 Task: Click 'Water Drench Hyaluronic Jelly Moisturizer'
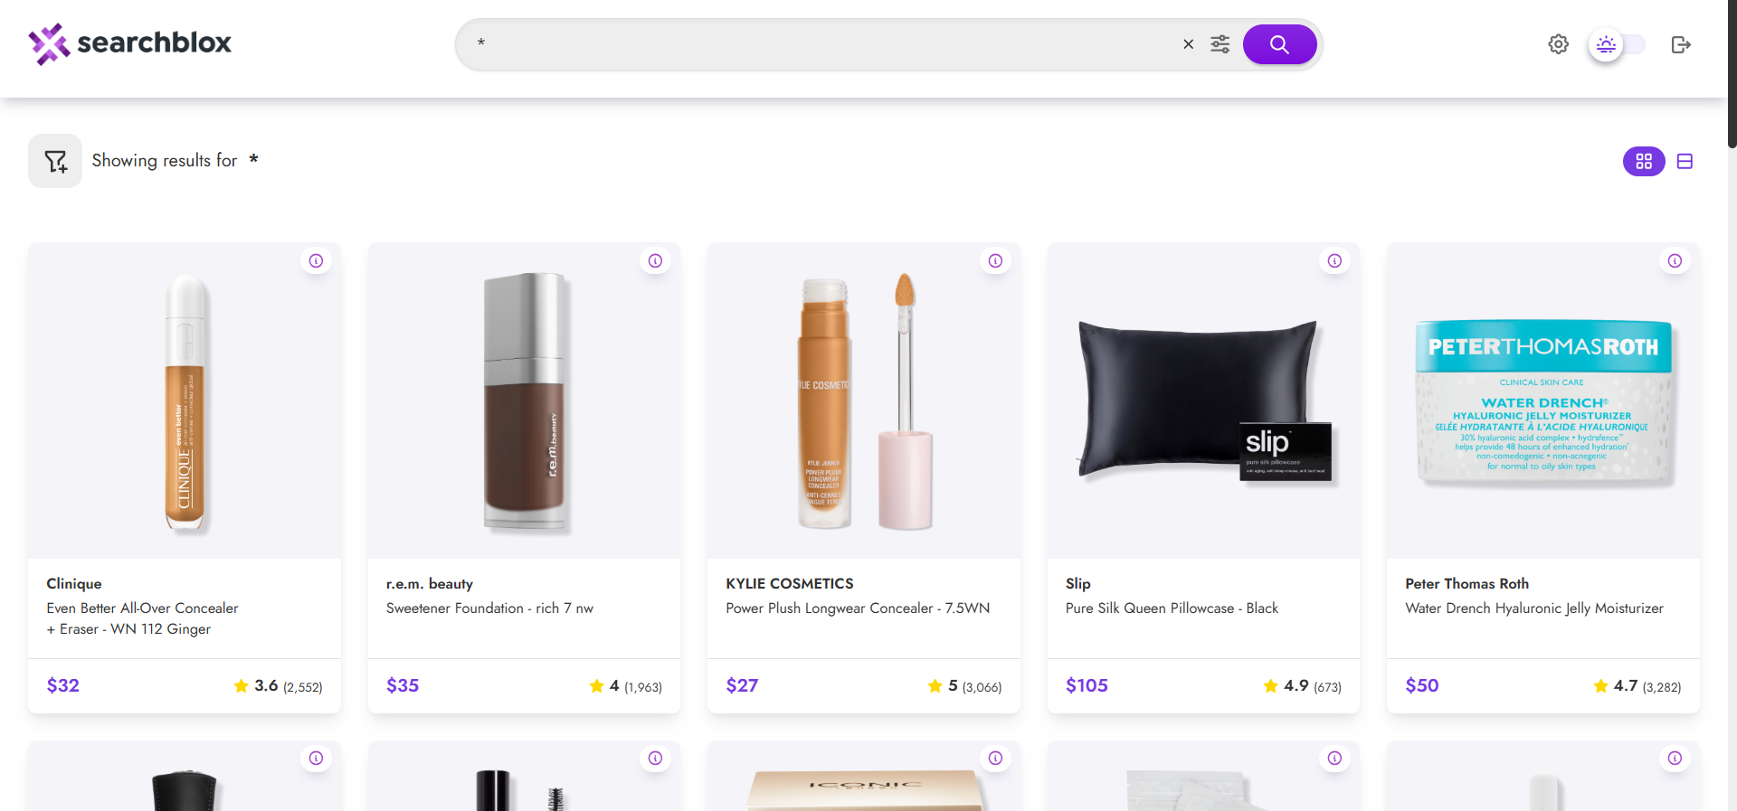pyautogui.click(x=1534, y=608)
